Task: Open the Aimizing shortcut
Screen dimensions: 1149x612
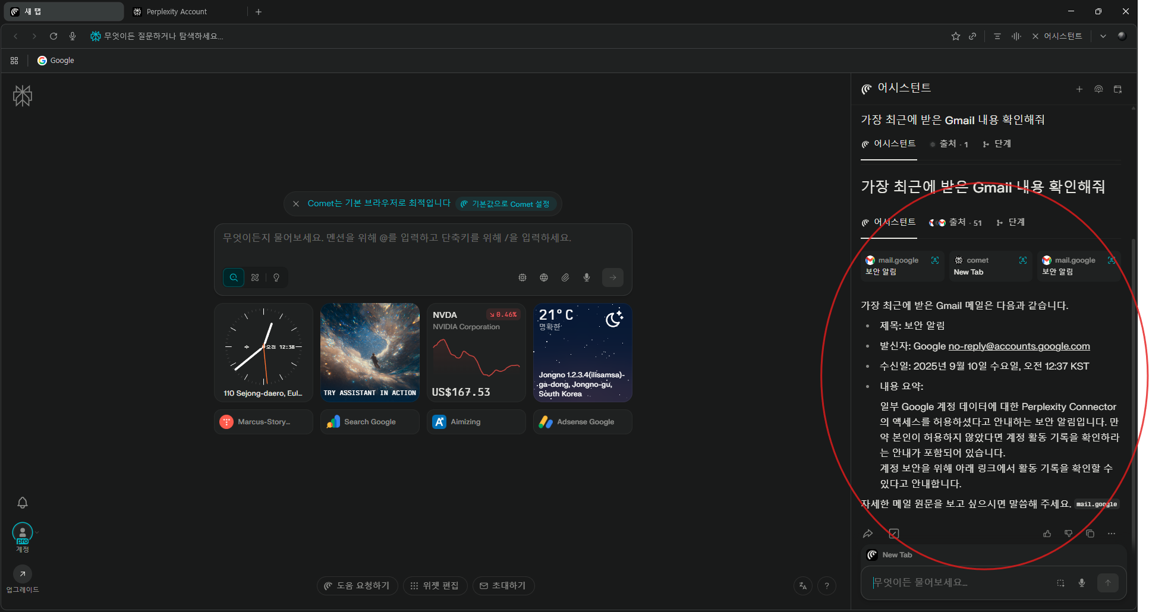Action: (476, 422)
